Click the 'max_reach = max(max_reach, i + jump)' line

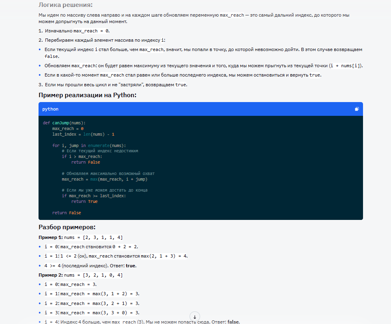pos(104,179)
